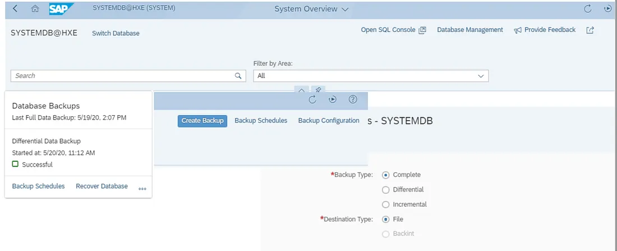This screenshot has width=617, height=251.
Task: Click into the Search input field
Action: tap(128, 76)
